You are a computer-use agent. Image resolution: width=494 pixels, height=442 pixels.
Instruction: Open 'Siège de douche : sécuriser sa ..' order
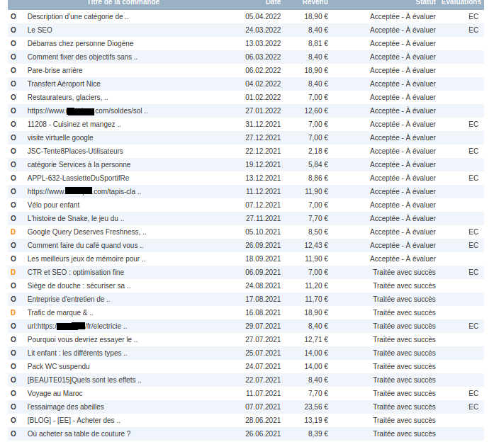(x=79, y=286)
